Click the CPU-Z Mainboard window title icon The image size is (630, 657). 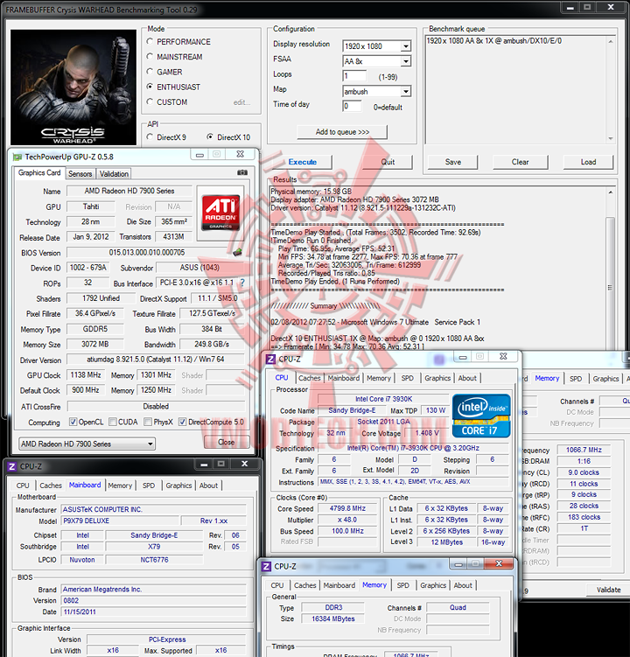(12, 467)
